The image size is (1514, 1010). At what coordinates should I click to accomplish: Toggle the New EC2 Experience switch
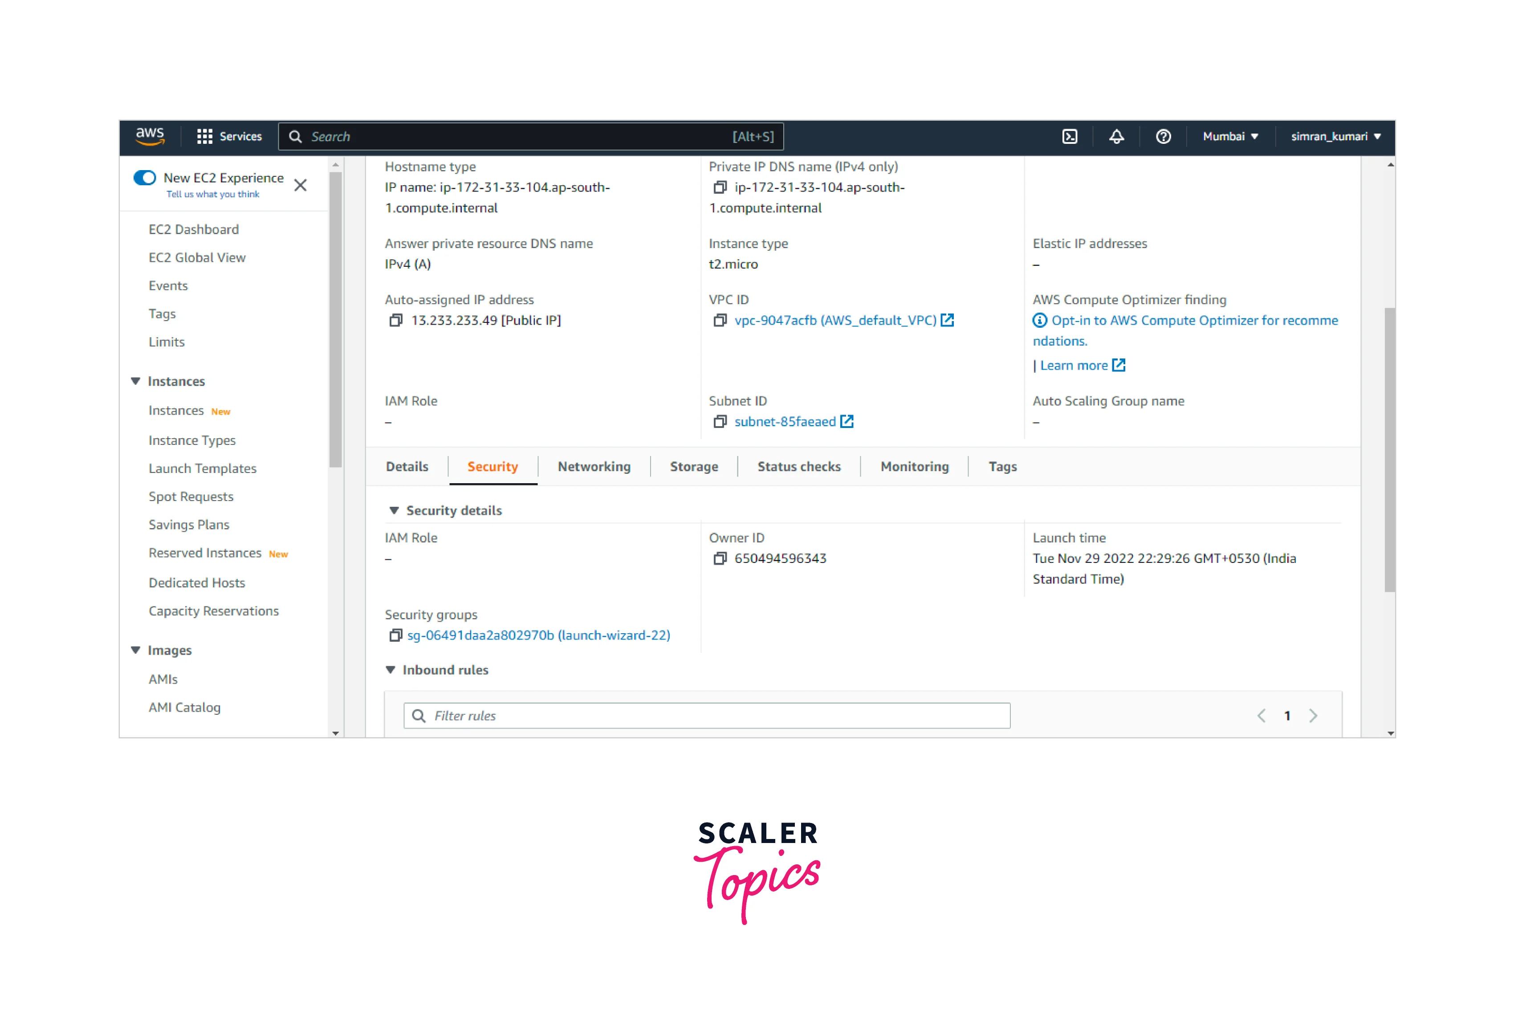coord(145,178)
